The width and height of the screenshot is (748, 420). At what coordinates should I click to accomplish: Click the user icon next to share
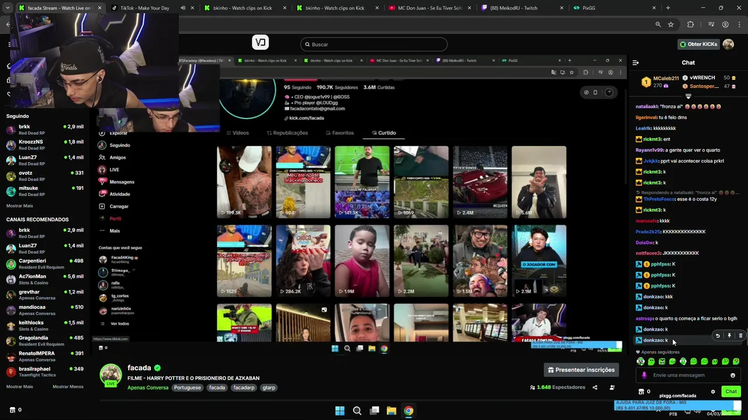[612, 387]
